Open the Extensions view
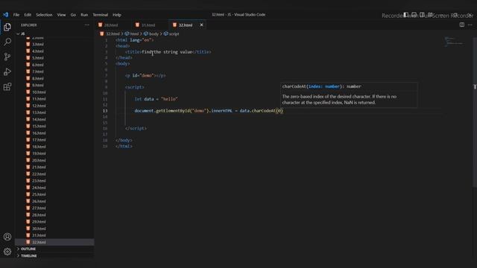Viewport: 477px width, 268px height. tap(7, 87)
